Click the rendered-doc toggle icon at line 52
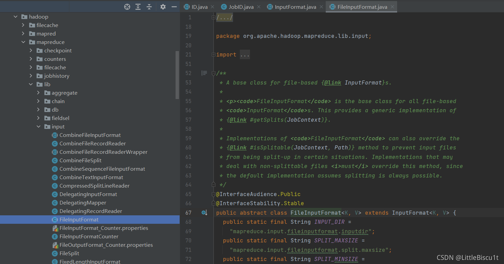The width and height of the screenshot is (504, 264). [204, 73]
